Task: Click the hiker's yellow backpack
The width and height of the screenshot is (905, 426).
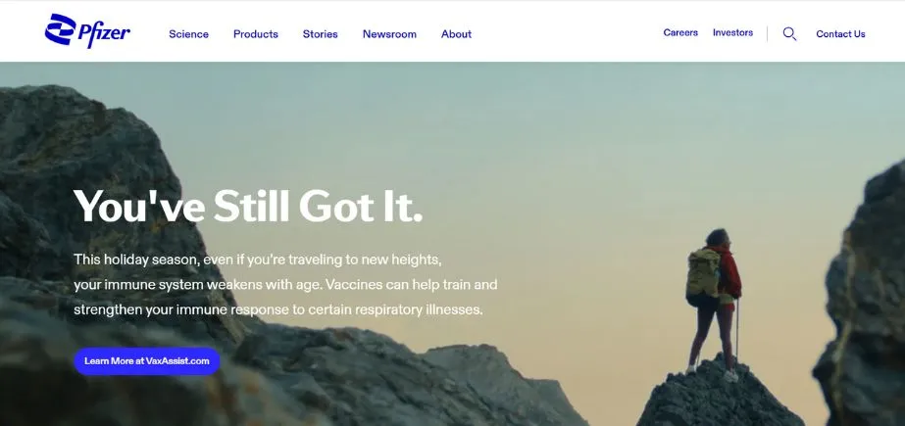Action: click(x=703, y=276)
